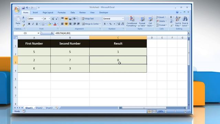Increase font size with Grow Font
The image size is (220, 124).
[53, 19]
